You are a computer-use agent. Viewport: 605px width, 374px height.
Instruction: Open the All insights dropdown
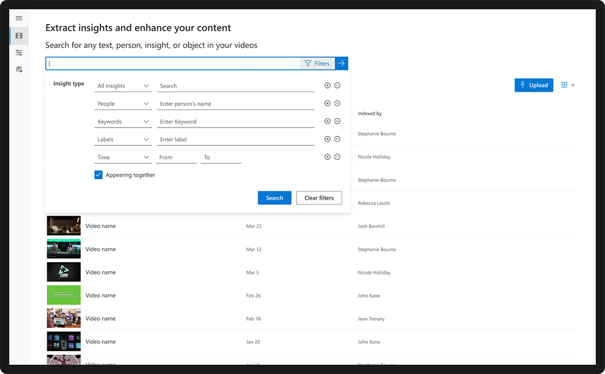[x=123, y=86]
